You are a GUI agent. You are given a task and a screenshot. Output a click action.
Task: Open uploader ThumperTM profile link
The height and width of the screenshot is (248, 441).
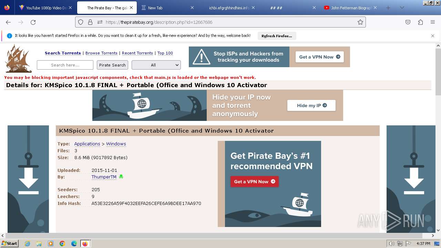[x=104, y=177]
